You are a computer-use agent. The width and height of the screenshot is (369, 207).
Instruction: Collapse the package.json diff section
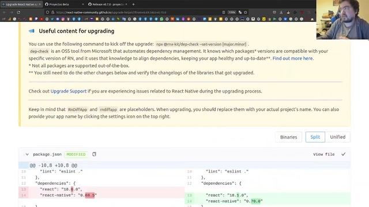click(x=27, y=155)
